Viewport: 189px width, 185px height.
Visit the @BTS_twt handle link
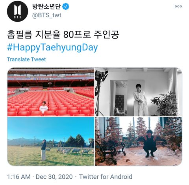[x=47, y=15]
